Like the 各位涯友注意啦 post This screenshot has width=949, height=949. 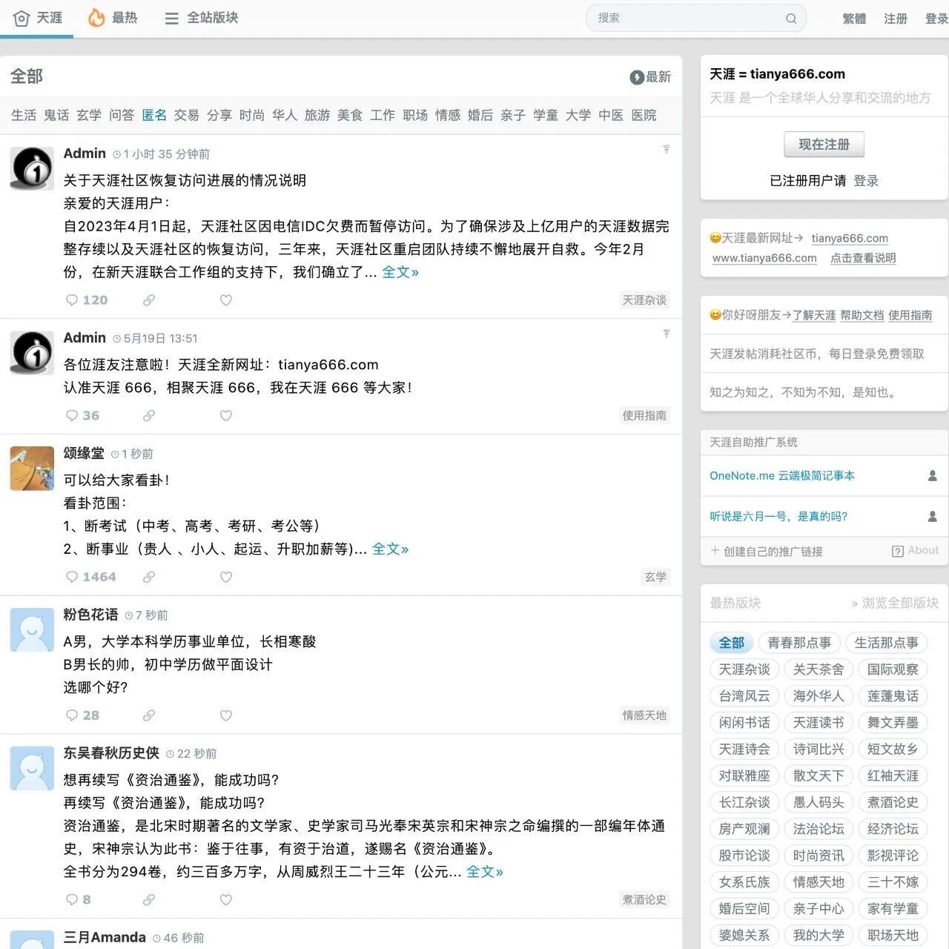(226, 416)
